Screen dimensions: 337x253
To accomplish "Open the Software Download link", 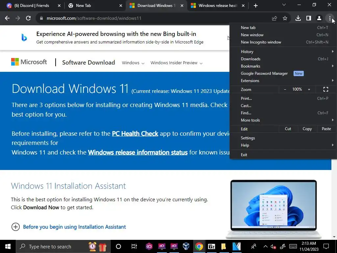I will [89, 63].
